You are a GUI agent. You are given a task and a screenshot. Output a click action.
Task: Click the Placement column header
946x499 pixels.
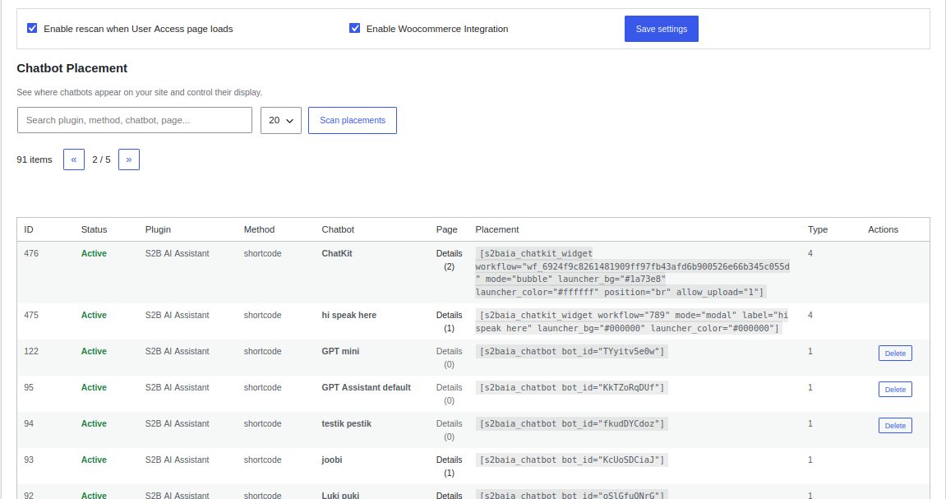497,229
